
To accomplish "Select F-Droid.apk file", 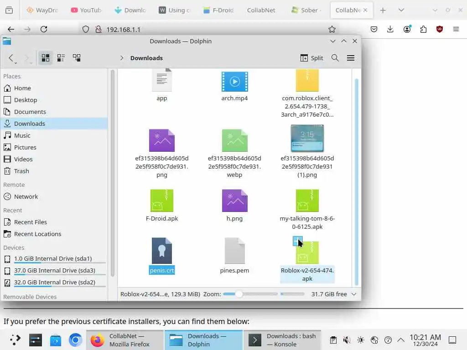I will (x=162, y=201).
